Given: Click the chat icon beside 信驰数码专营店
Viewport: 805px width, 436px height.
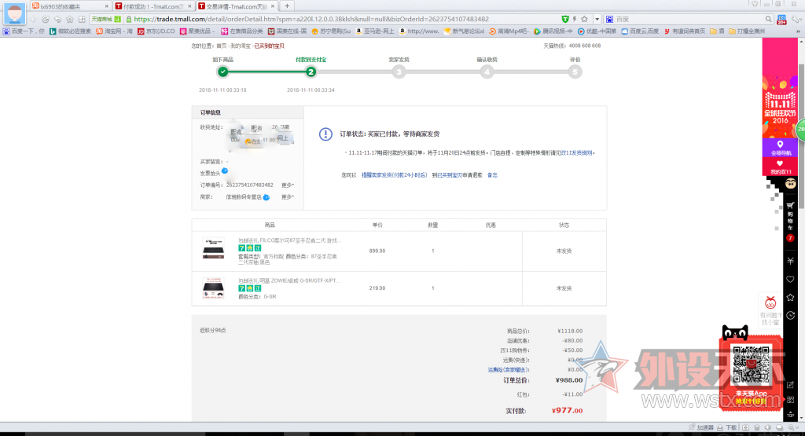Looking at the screenshot, I should pos(266,197).
